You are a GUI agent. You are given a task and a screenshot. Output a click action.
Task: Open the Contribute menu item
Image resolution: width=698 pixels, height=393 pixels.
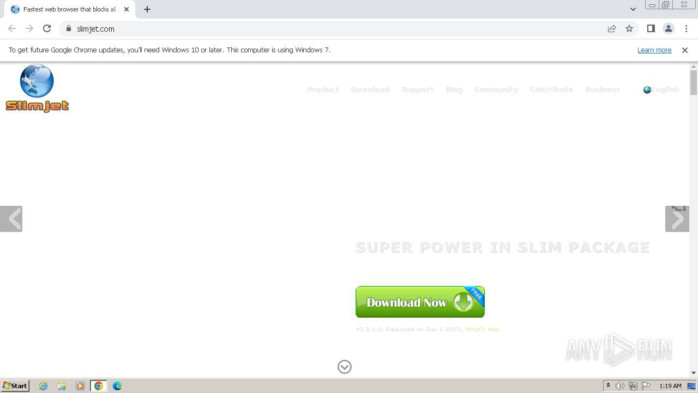552,90
